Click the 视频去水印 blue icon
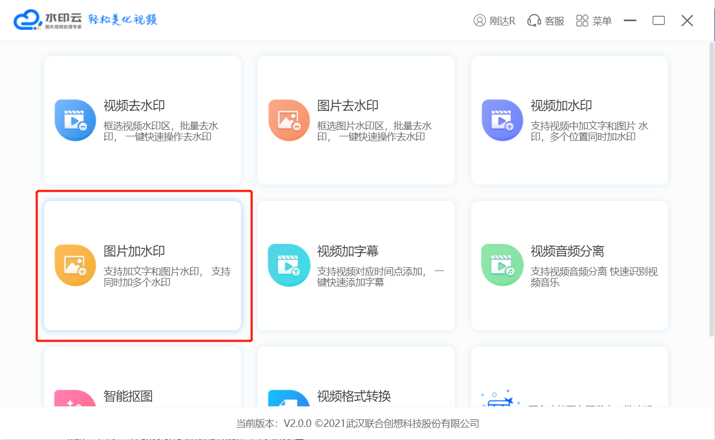715x440 pixels. pos(75,120)
